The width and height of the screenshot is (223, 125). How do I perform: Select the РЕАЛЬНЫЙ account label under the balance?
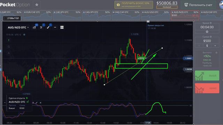click(167, 7)
